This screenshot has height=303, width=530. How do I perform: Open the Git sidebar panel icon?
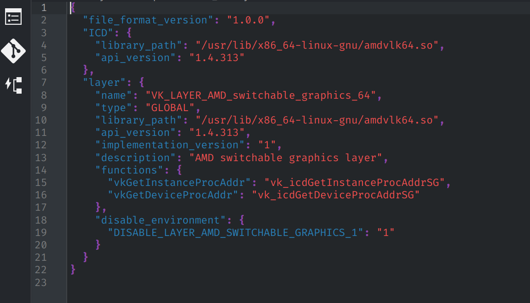[x=13, y=51]
